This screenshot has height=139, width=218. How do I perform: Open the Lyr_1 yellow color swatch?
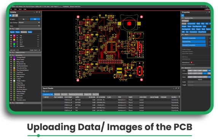tap(14, 40)
